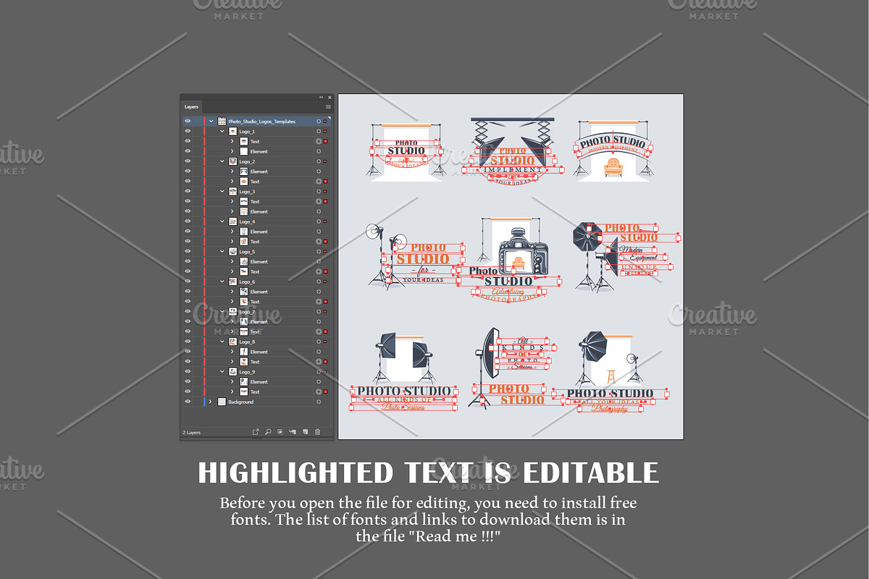Hide the Logo_9 layer
This screenshot has height=579, width=869.
pos(188,372)
